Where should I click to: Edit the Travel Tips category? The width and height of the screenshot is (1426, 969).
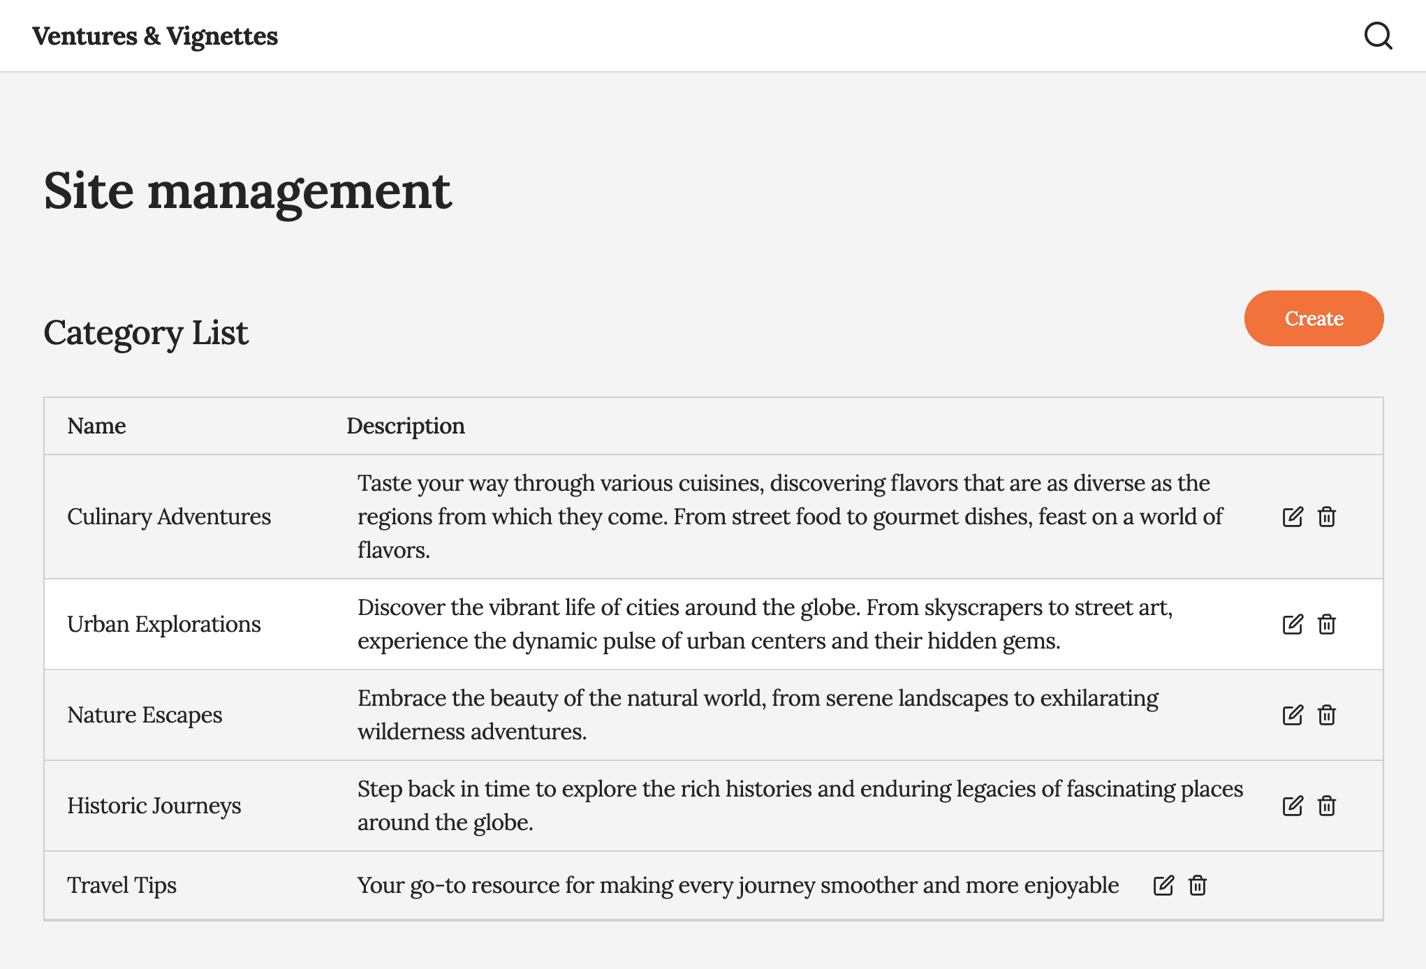tap(1163, 885)
